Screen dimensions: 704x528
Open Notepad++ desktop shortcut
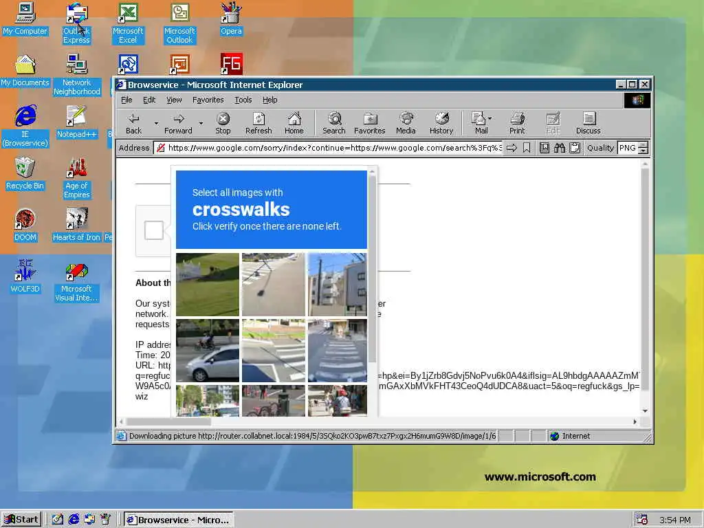click(76, 122)
